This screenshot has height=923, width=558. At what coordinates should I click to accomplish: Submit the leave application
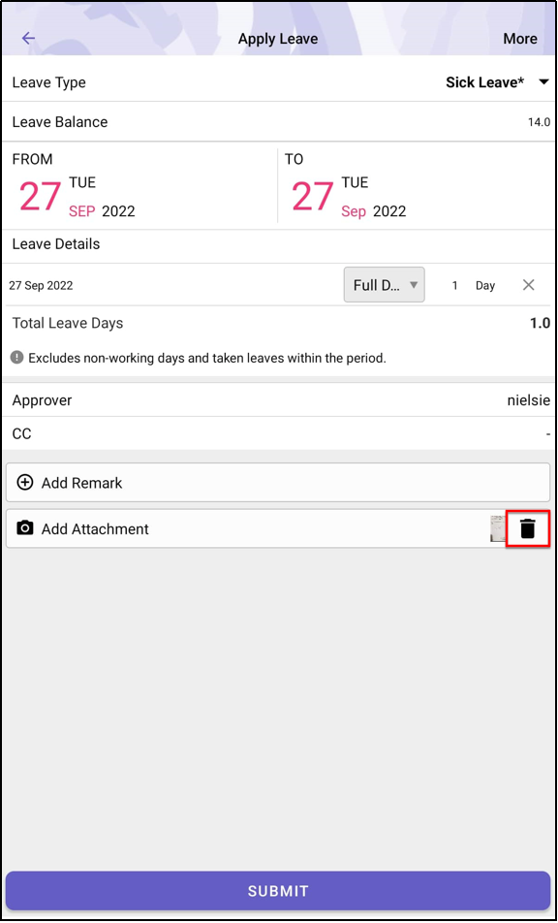[277, 891]
